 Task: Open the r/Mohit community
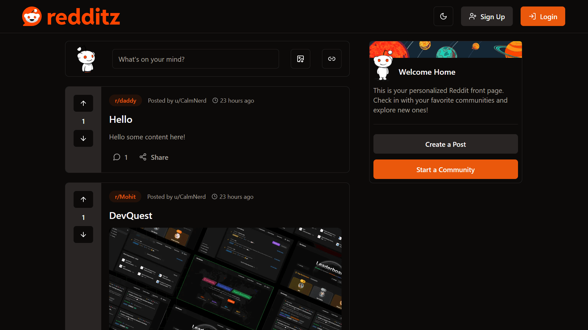coord(125,197)
